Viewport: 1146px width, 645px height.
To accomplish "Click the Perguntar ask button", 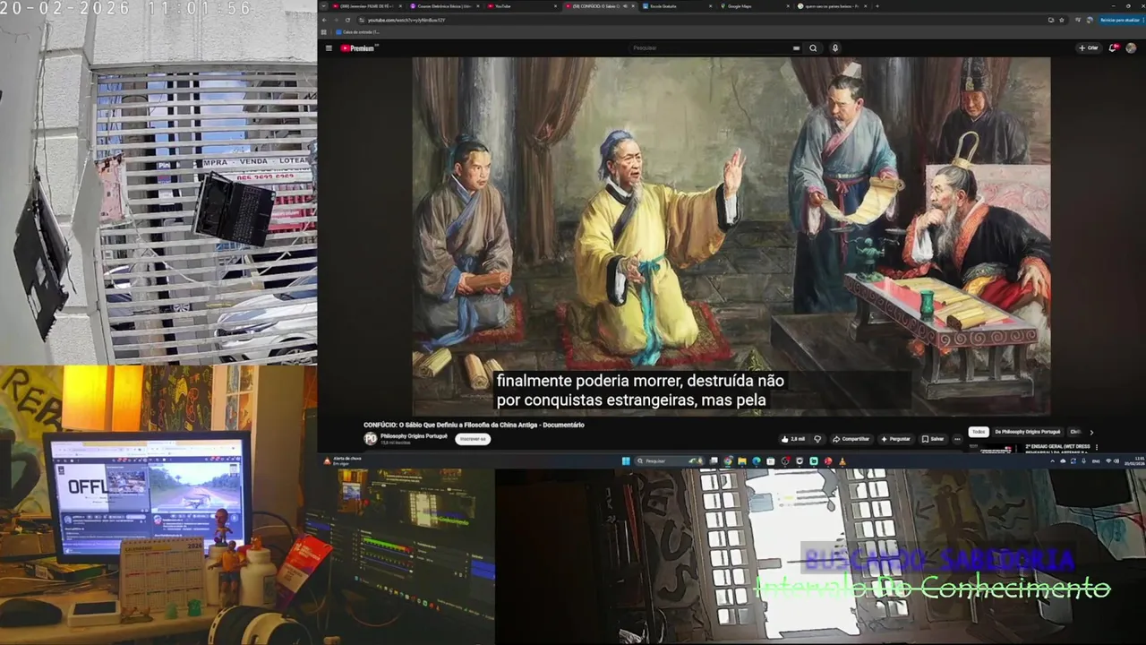I will point(896,439).
